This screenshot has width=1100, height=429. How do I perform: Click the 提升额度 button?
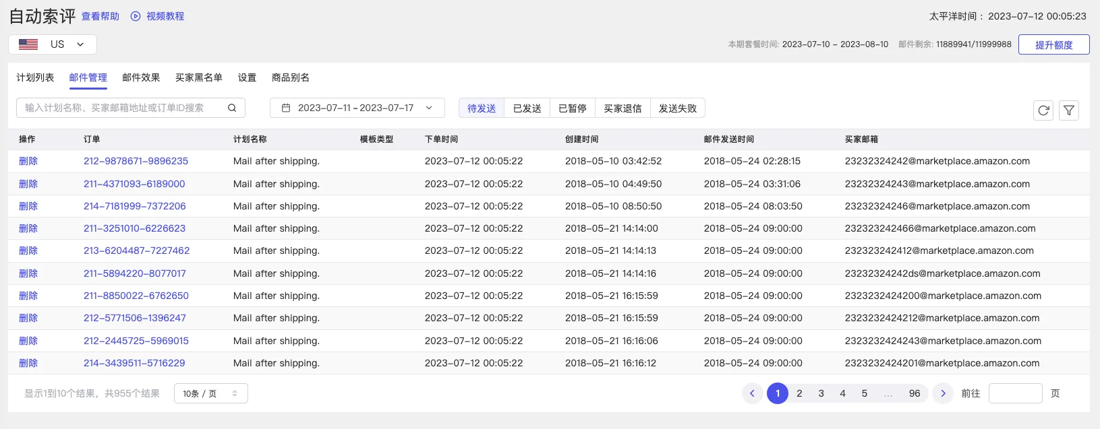coord(1054,44)
